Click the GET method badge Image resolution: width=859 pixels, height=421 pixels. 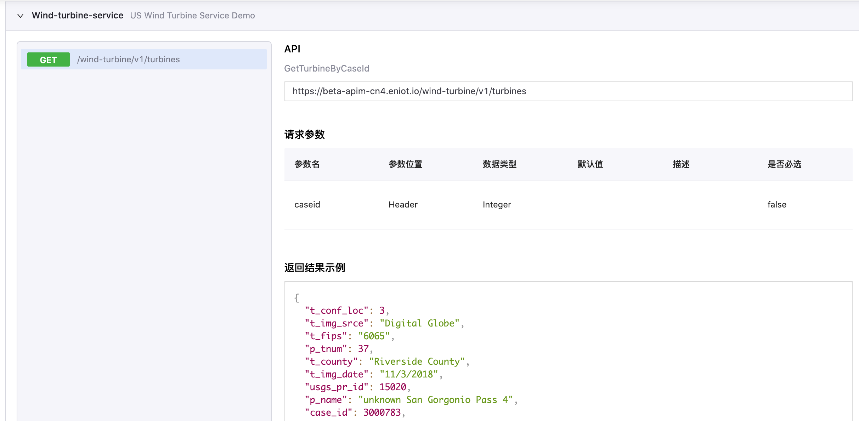pyautogui.click(x=48, y=59)
